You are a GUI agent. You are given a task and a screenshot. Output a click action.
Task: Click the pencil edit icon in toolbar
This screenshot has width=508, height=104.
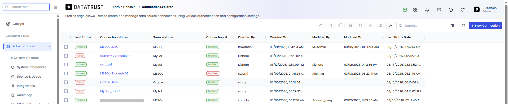320,26
